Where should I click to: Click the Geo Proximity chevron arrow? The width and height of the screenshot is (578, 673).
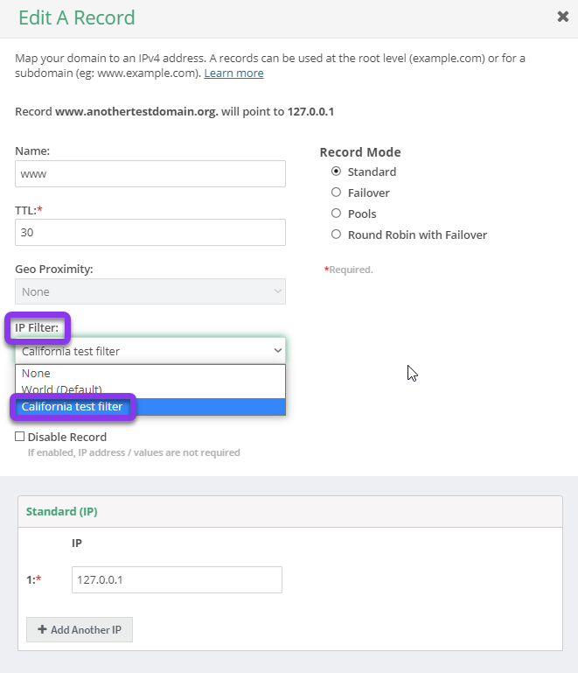tap(278, 291)
